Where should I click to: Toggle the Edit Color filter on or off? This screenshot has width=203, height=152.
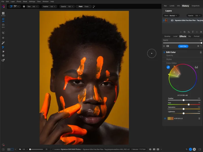165,52
